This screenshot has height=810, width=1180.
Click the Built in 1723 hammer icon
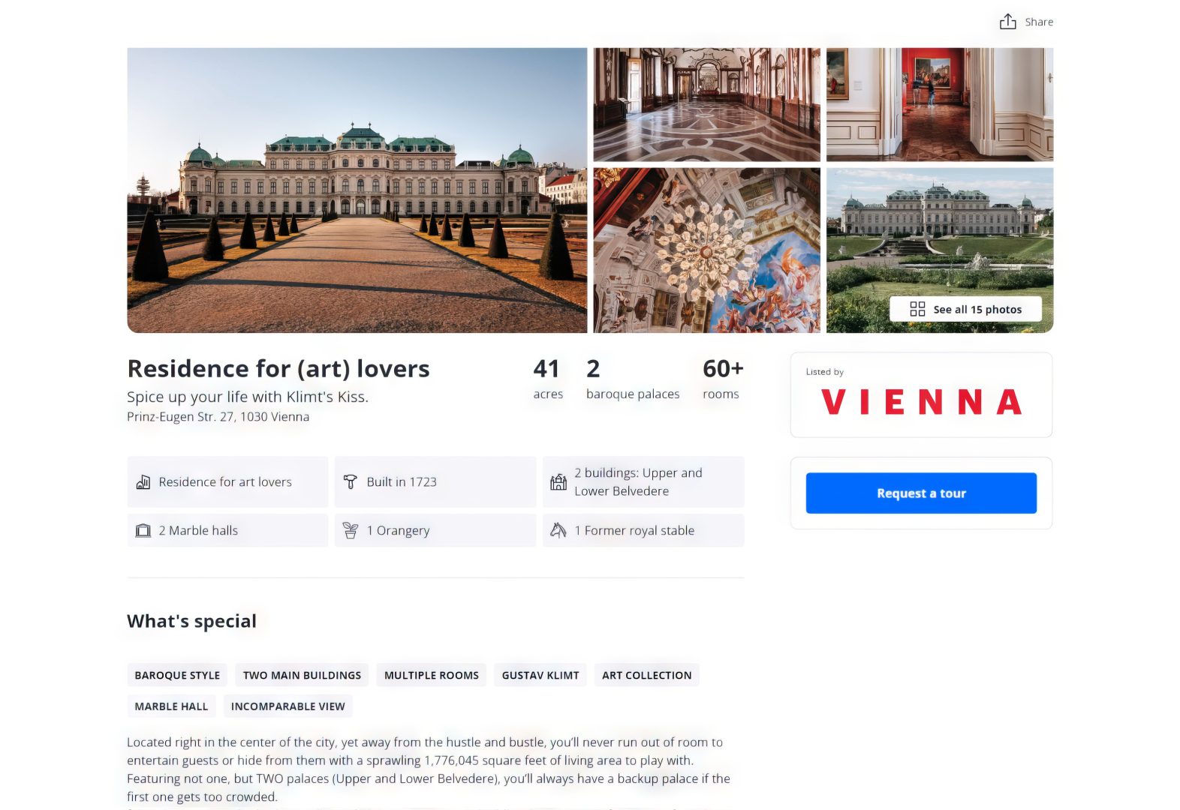pyautogui.click(x=350, y=482)
